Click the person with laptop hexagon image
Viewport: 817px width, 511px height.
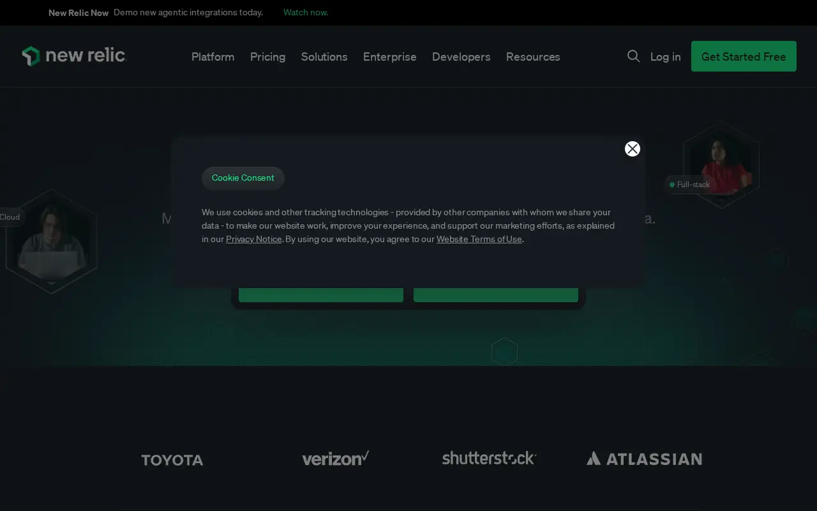(51, 241)
